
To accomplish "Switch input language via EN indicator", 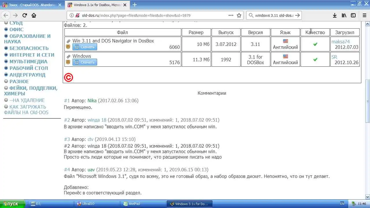I will [x=342, y=204].
